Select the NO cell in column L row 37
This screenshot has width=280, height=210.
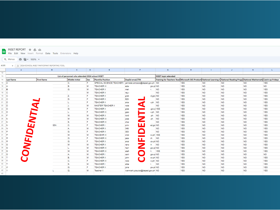[272, 155]
